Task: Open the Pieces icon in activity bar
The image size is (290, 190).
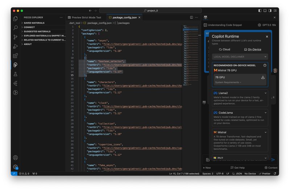Action: pyautogui.click(x=16, y=65)
